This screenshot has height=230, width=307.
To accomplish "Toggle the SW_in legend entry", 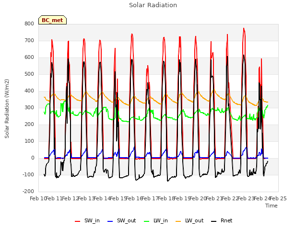I will [x=87, y=221].
